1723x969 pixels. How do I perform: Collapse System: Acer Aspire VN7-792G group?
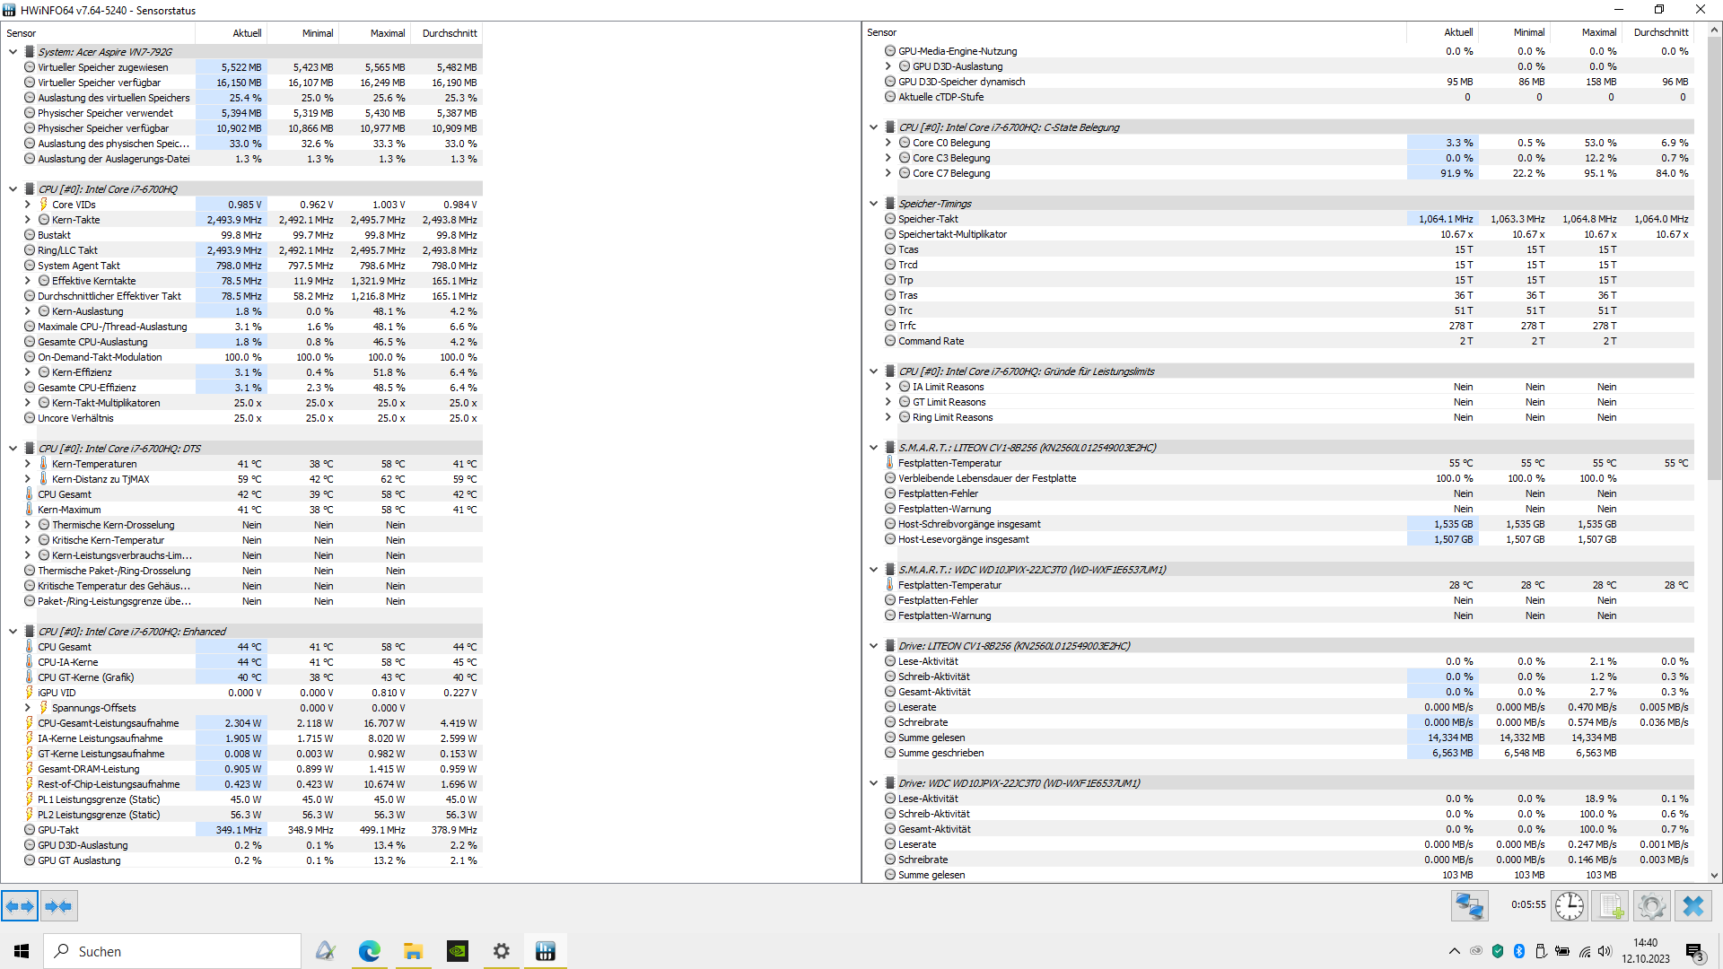pos(13,52)
